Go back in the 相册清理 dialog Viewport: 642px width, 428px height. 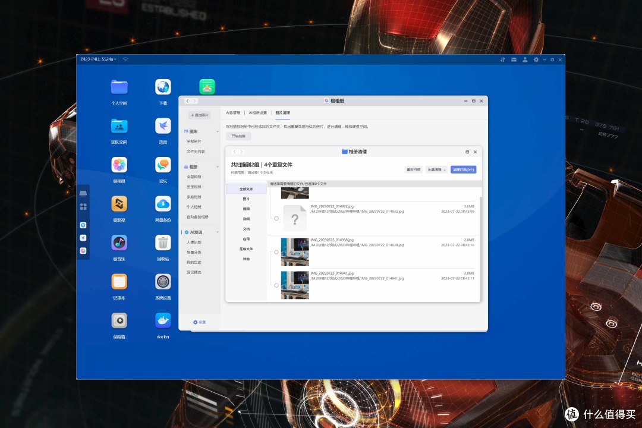[x=235, y=152]
